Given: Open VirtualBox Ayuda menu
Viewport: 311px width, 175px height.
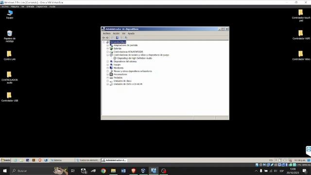Looking at the screenshot, I should pyautogui.click(x=52, y=6).
